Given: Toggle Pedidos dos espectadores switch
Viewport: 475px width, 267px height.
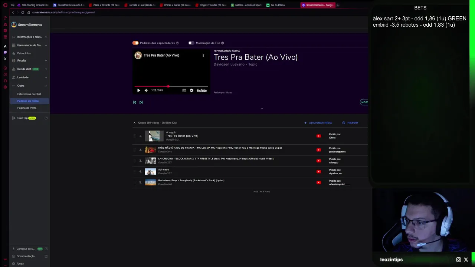Looking at the screenshot, I should pos(135,43).
